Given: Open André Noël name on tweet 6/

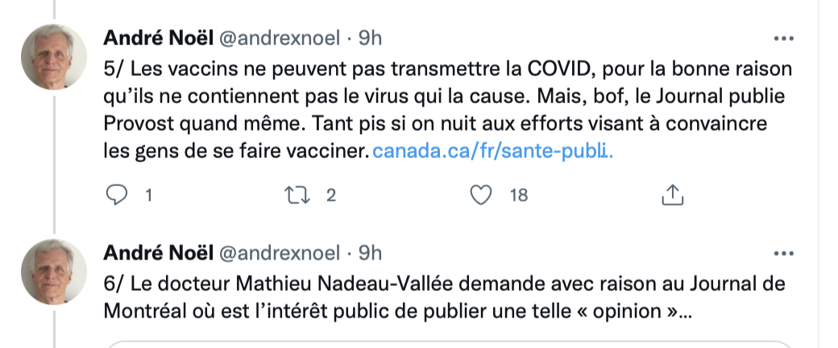Looking at the screenshot, I should click(158, 253).
